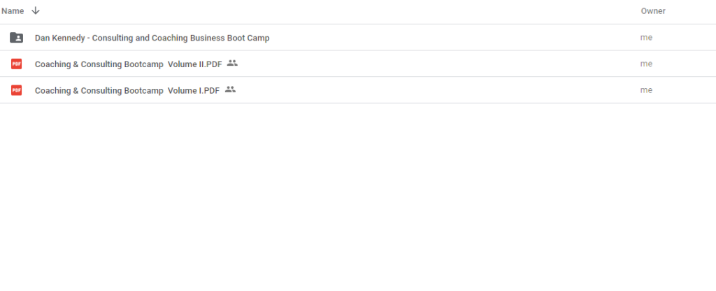Viewport: 716px width, 291px height.
Task: Open Dan Kennedy Consulting and Coaching folder name
Action: [x=152, y=38]
